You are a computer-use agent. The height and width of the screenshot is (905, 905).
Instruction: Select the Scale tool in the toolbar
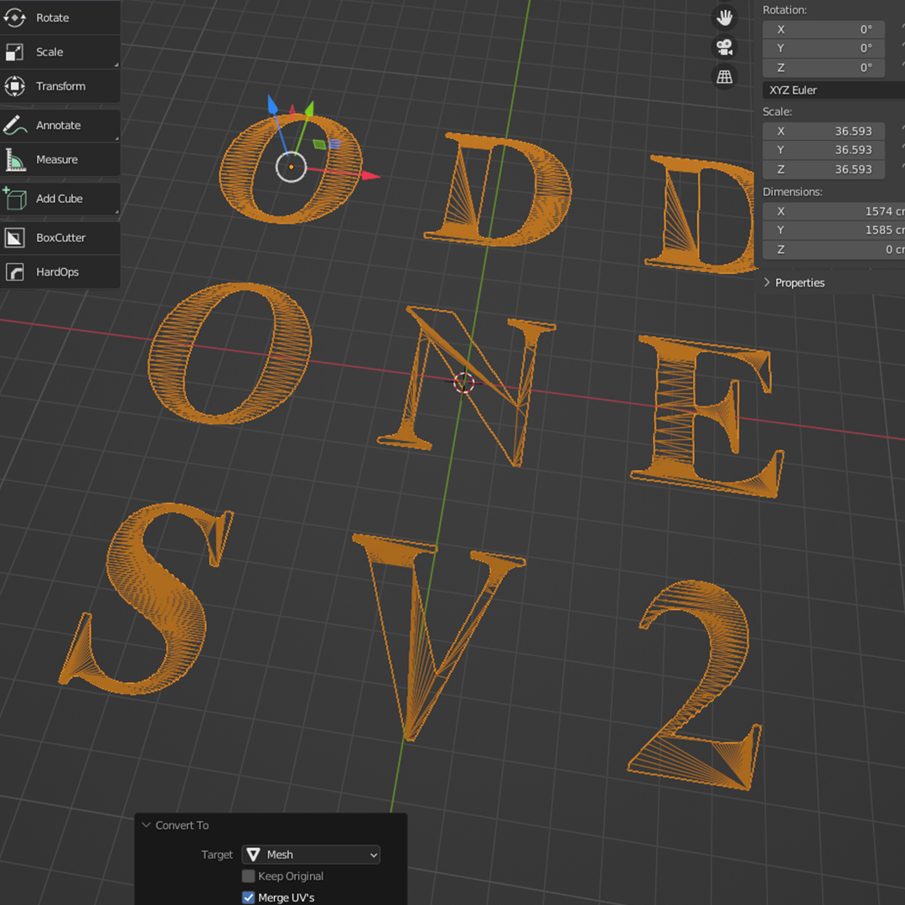coord(60,52)
